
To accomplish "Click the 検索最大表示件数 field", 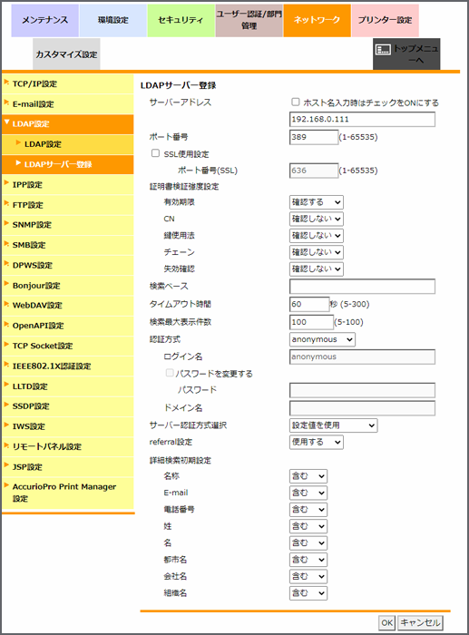I will tap(311, 322).
